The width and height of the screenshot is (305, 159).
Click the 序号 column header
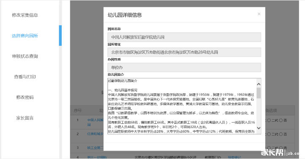point(77,111)
